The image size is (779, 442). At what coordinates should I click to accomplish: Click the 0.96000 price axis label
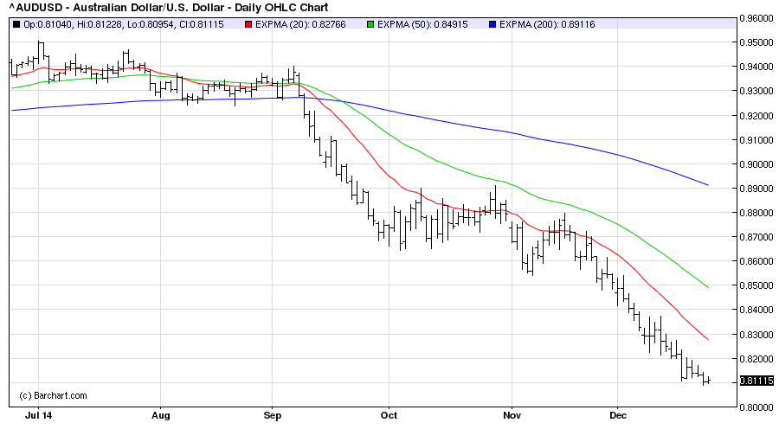pyautogui.click(x=757, y=18)
